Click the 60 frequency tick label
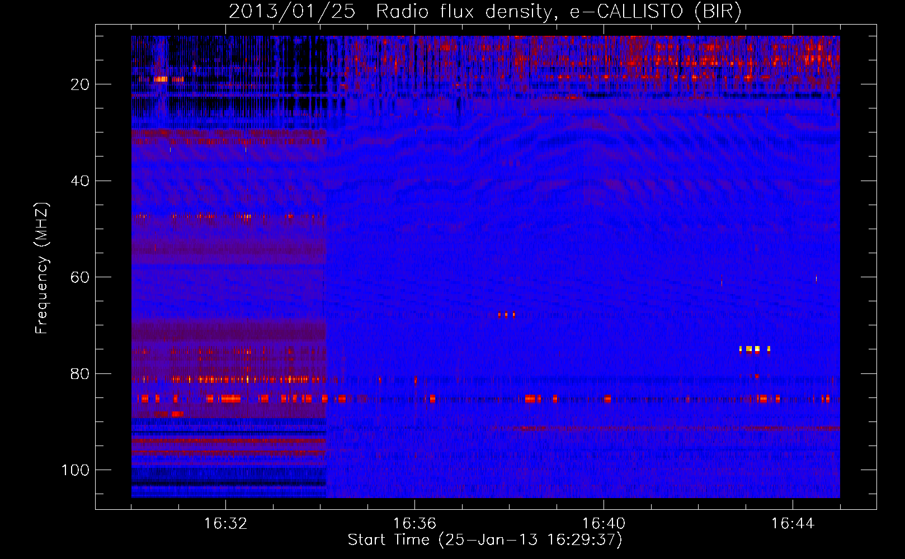Screen dimensions: 905x559 (80, 277)
